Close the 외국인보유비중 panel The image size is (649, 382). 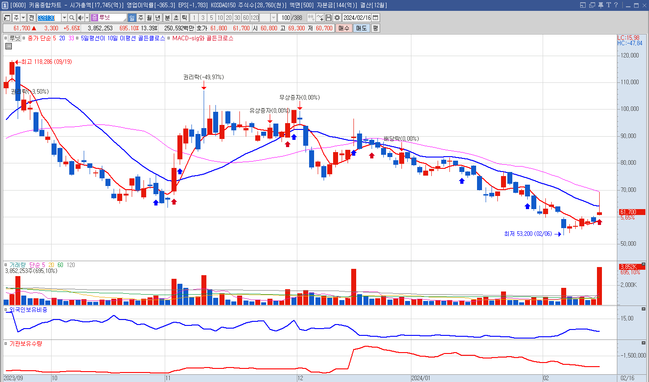[644, 309]
